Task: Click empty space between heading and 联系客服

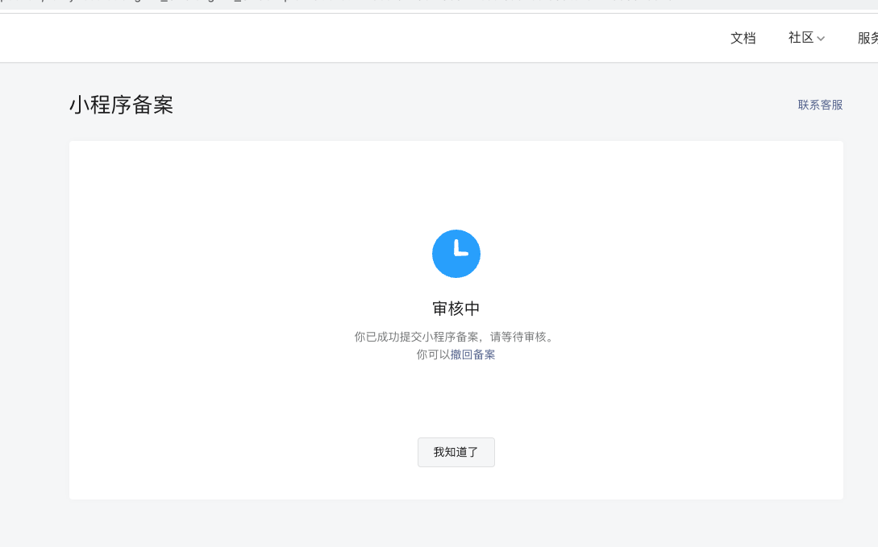Action: pyautogui.click(x=484, y=105)
